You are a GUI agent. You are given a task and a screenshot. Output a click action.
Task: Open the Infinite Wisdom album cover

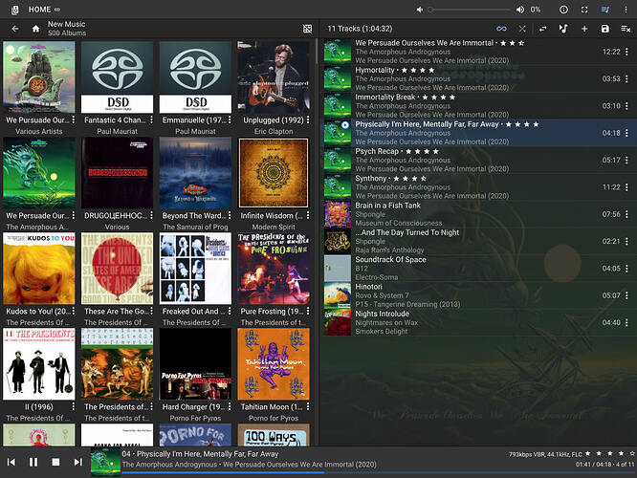274,173
